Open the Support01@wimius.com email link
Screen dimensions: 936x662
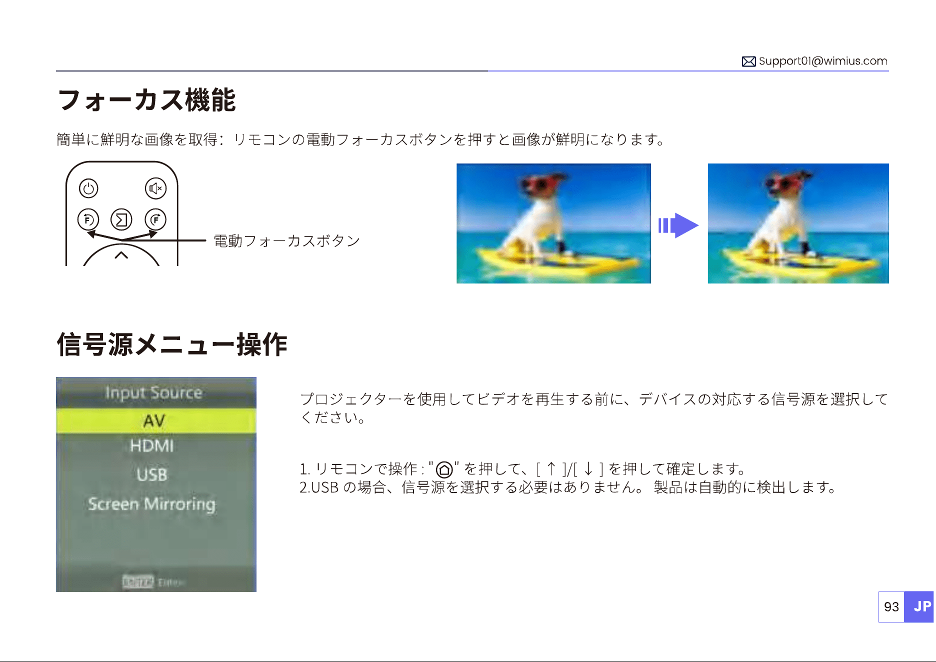pyautogui.click(x=823, y=61)
